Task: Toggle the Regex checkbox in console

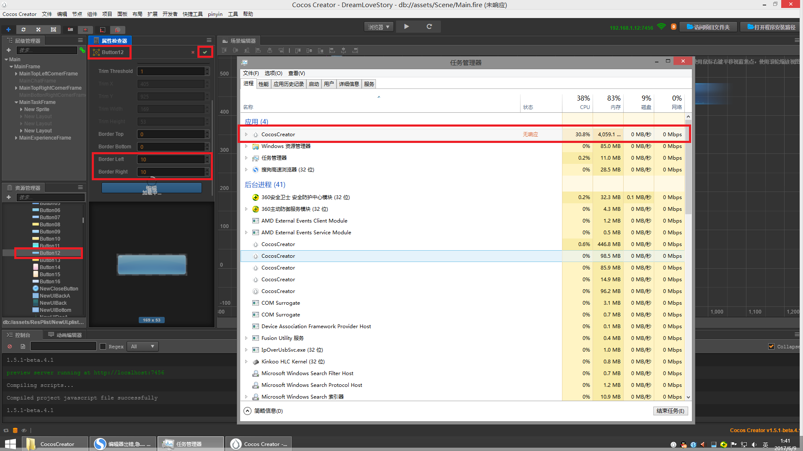Action: [x=103, y=347]
